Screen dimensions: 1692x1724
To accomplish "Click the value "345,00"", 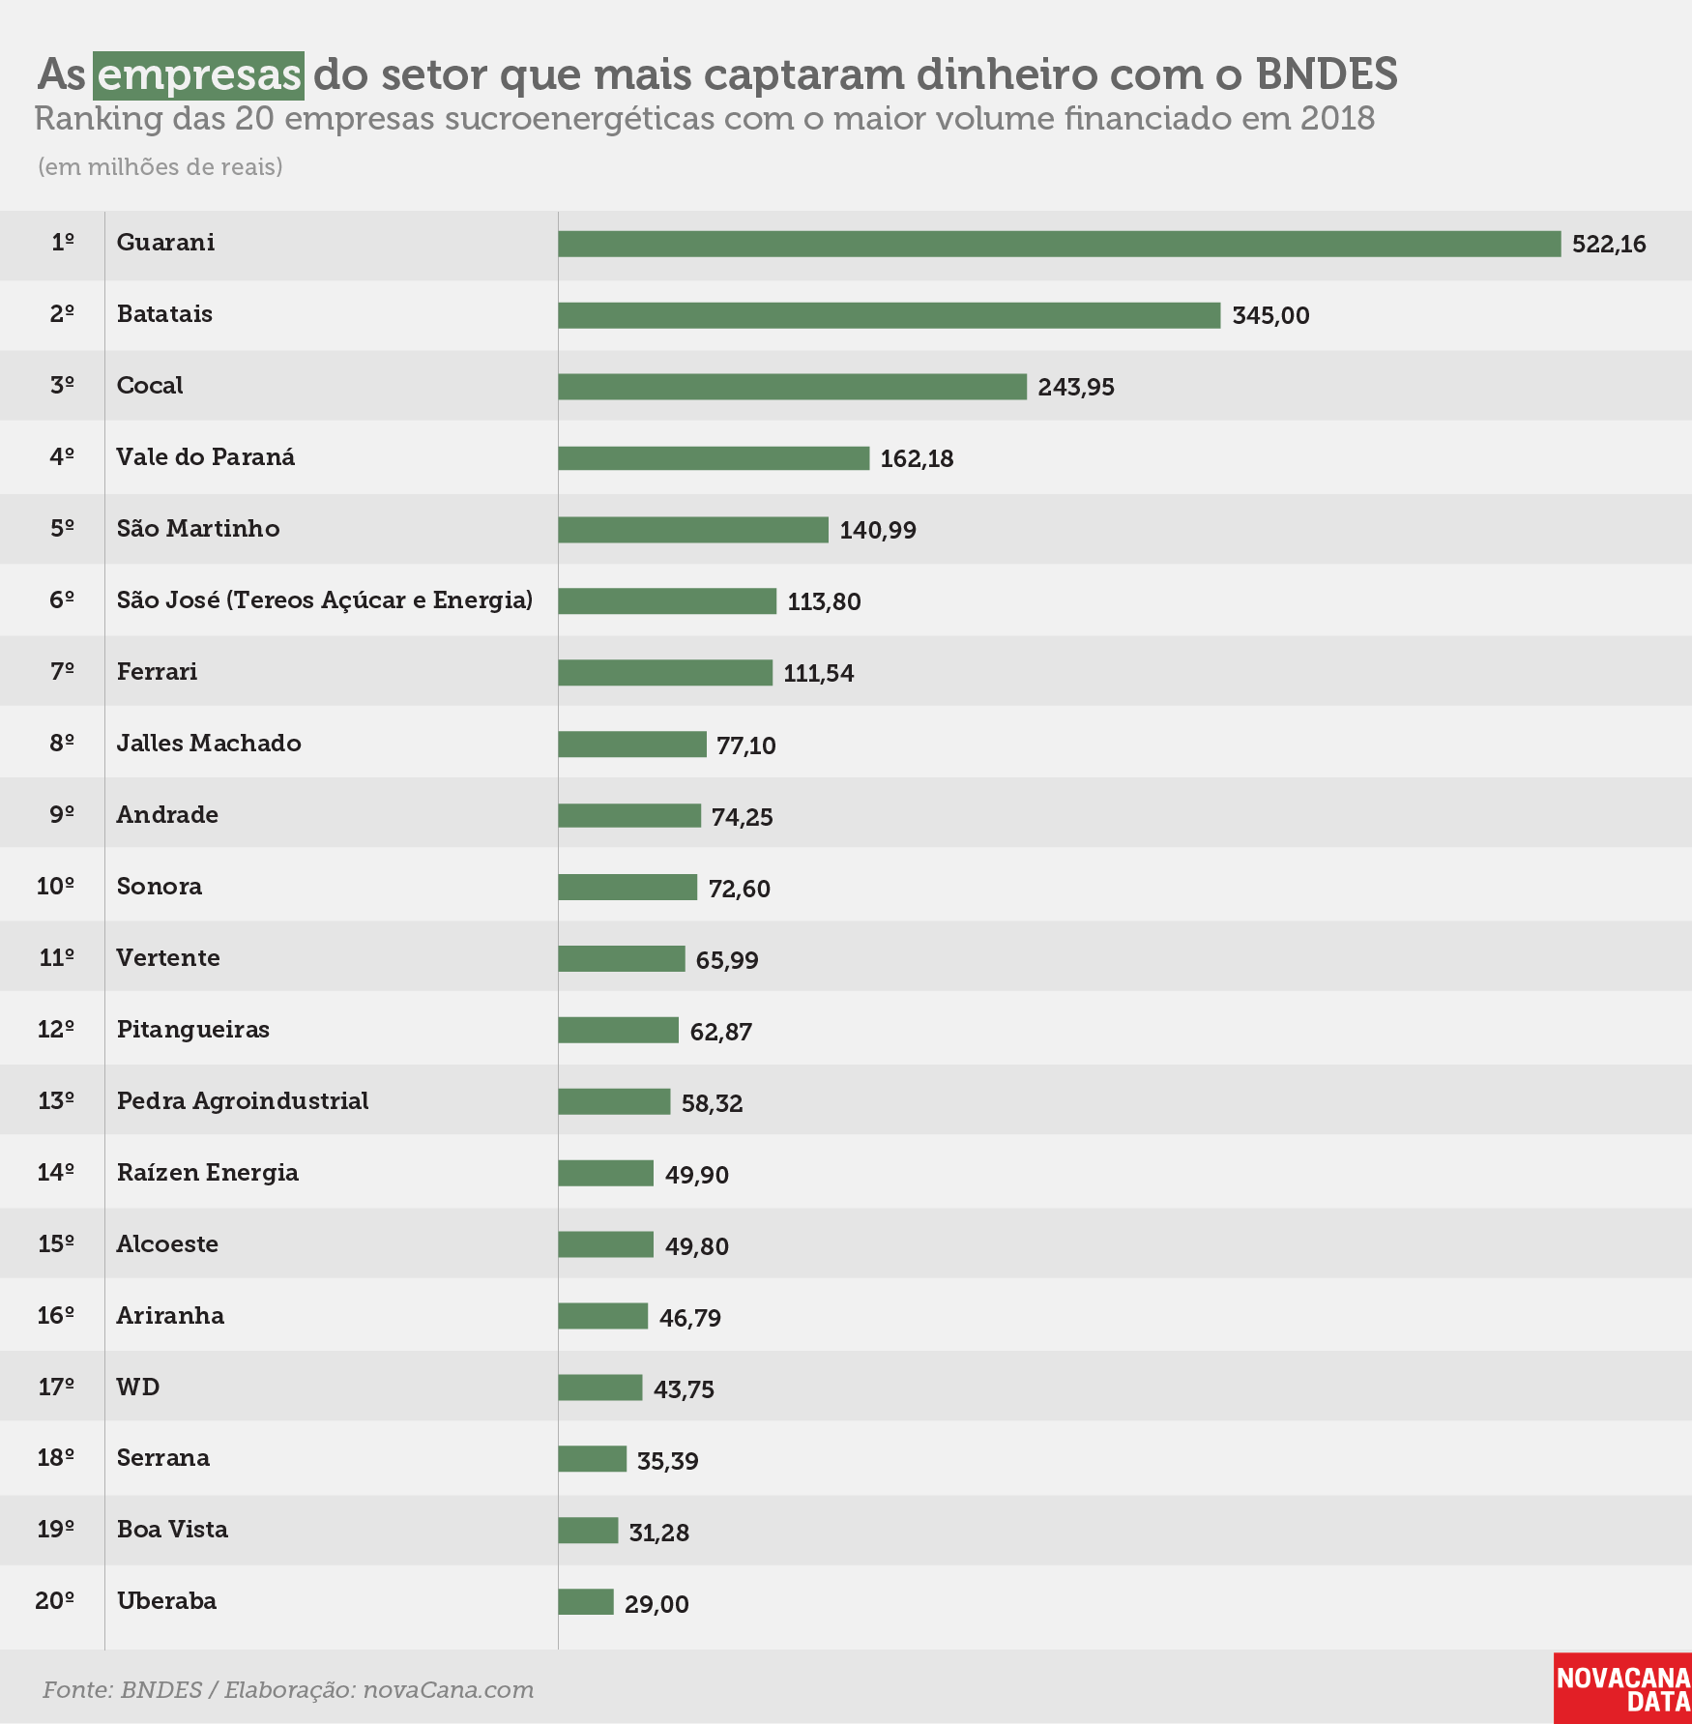I will tap(1270, 316).
